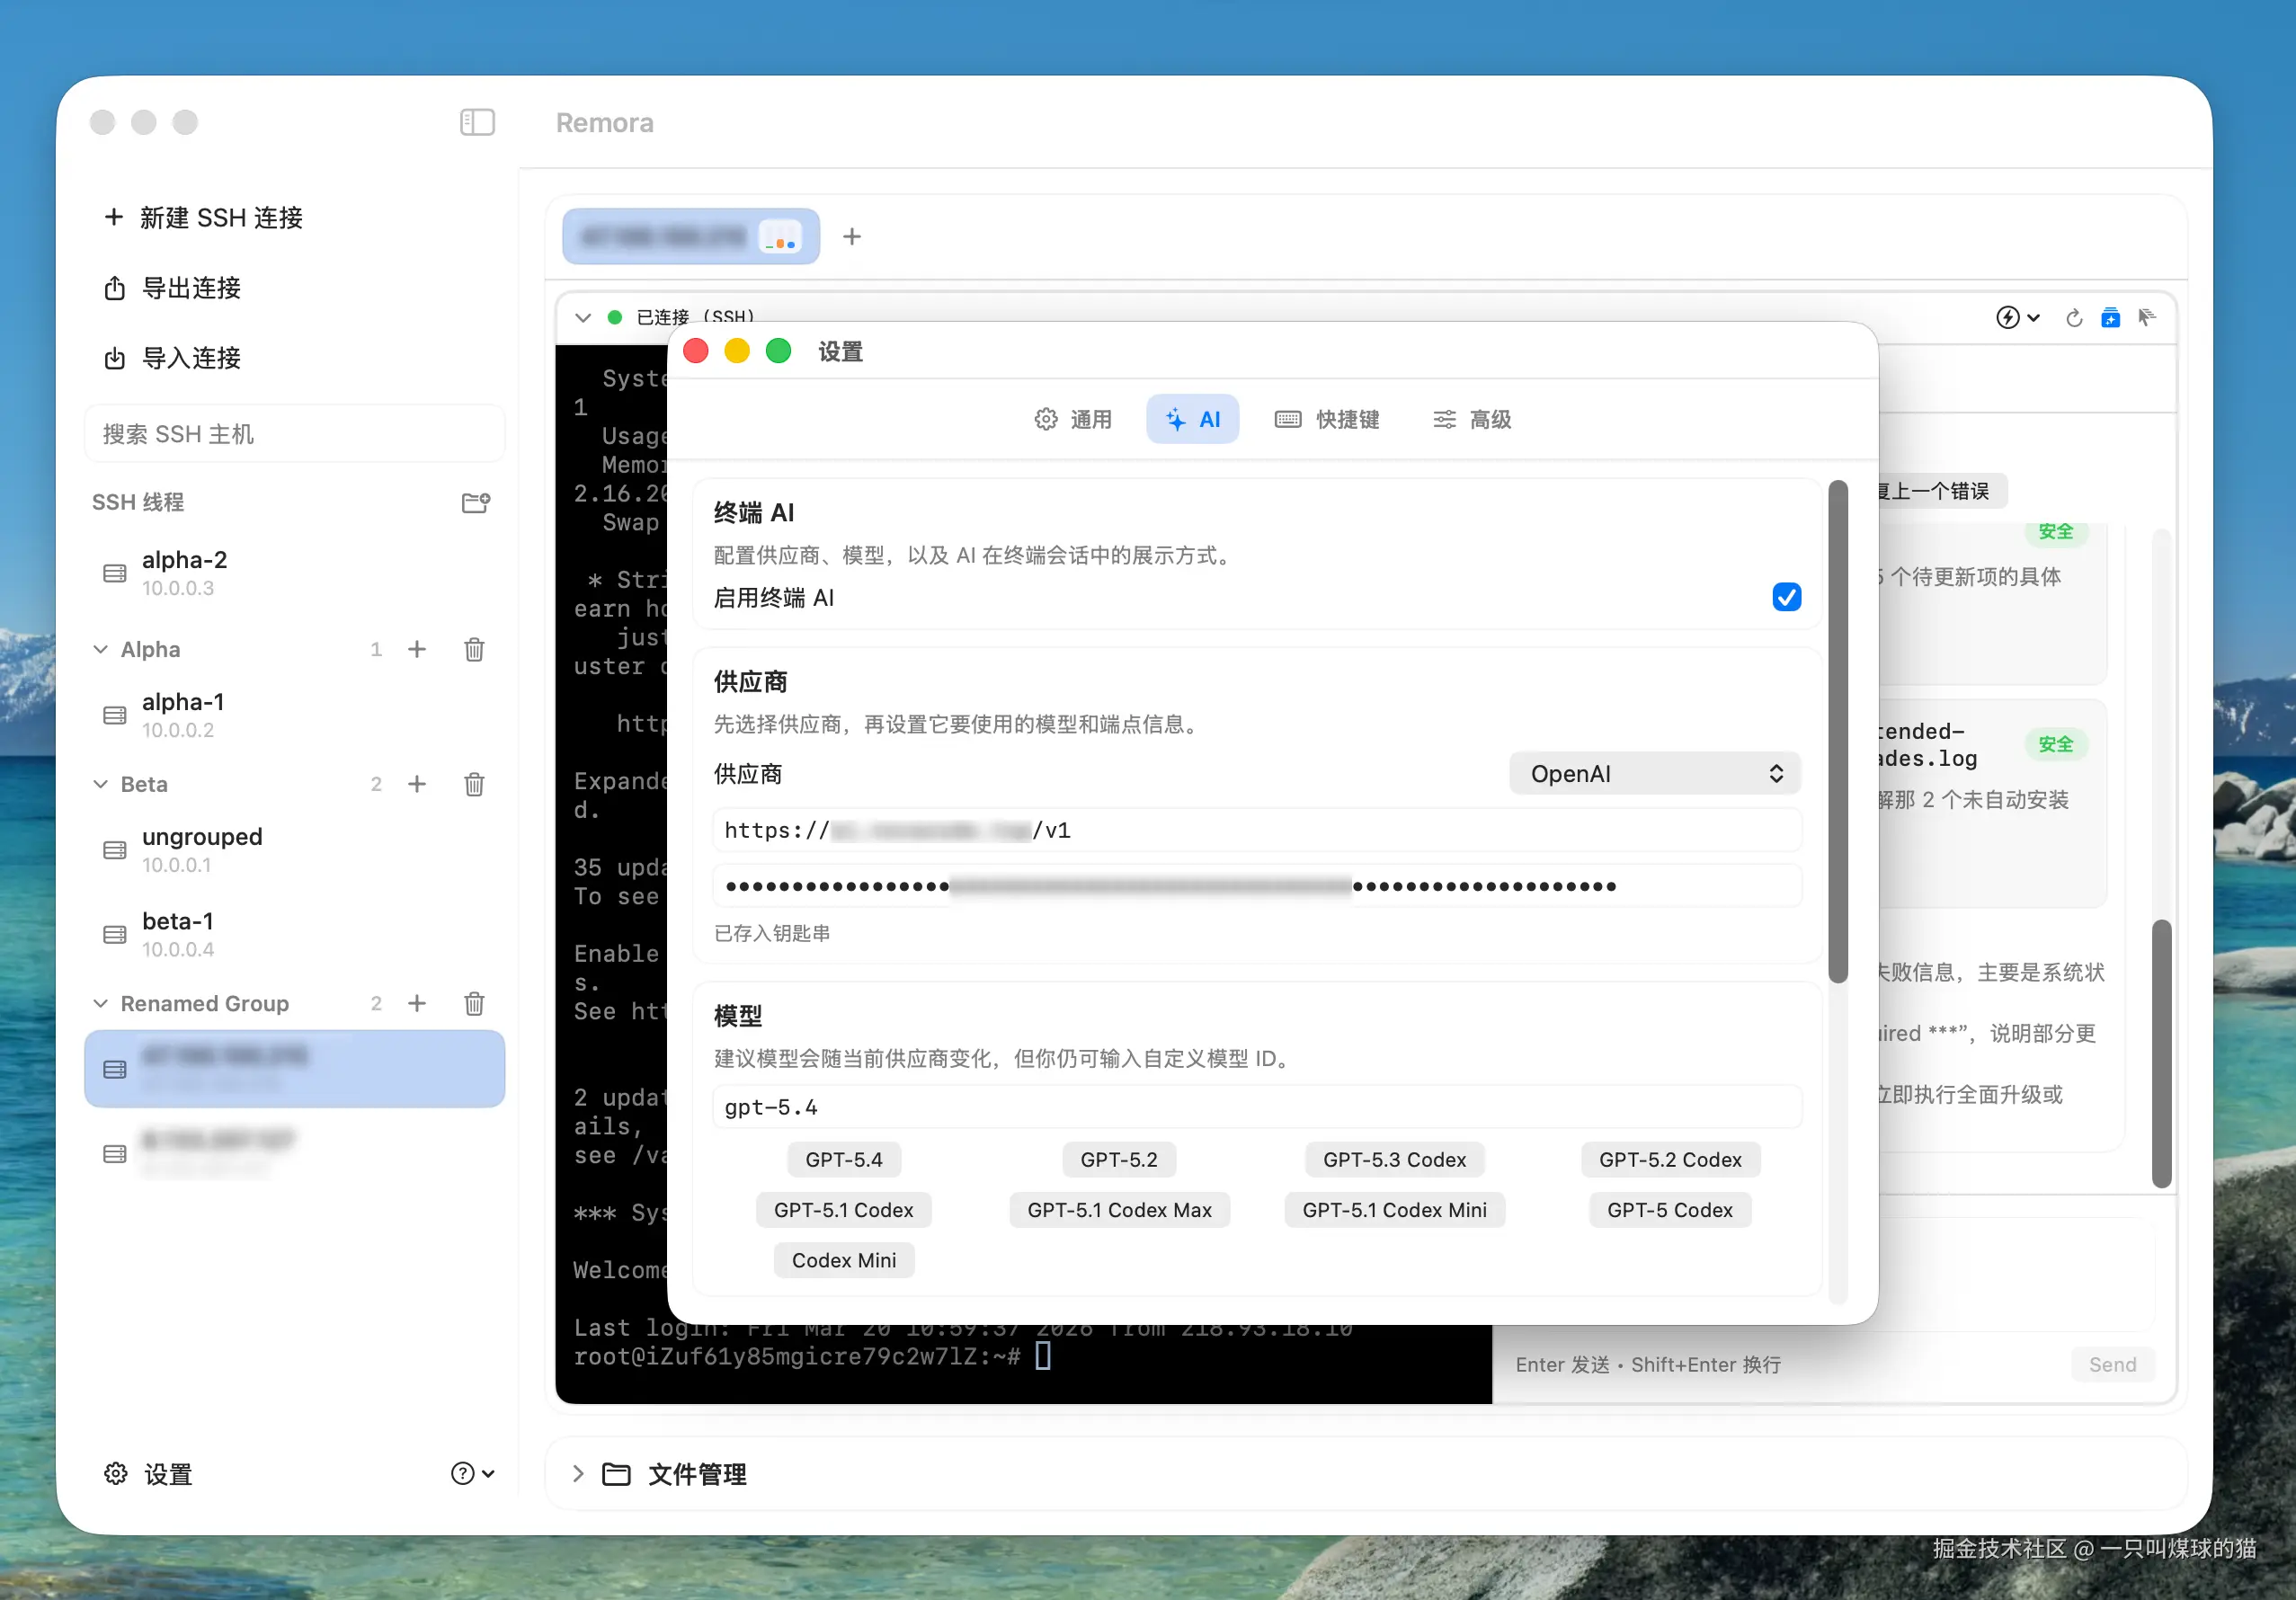Viewport: 2296px width, 1600px height.
Task: Click the reconnect refresh icon in terminal header
Action: (x=2074, y=318)
